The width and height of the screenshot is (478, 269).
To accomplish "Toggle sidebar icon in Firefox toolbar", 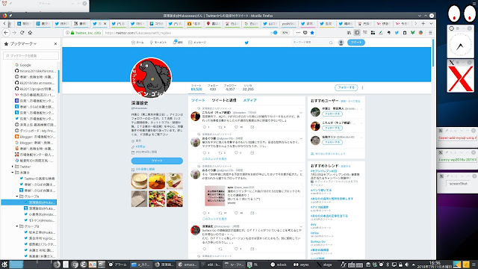I will [x=357, y=33].
